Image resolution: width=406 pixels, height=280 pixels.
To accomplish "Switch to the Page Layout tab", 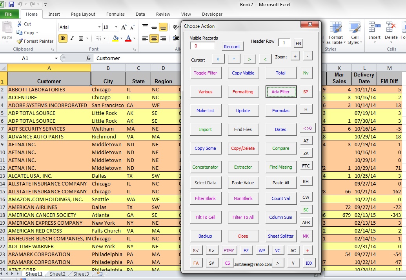I will click(83, 14).
